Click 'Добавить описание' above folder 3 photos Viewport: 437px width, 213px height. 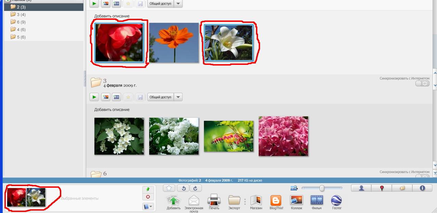tap(112, 110)
